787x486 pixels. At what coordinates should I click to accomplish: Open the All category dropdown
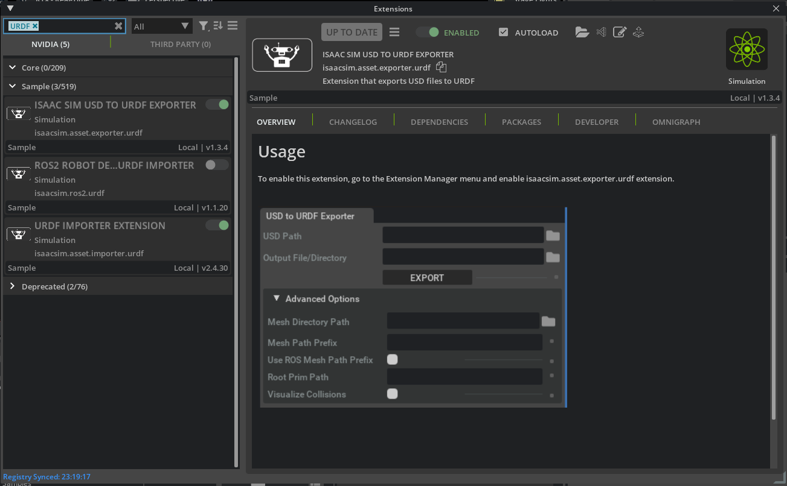pos(161,26)
